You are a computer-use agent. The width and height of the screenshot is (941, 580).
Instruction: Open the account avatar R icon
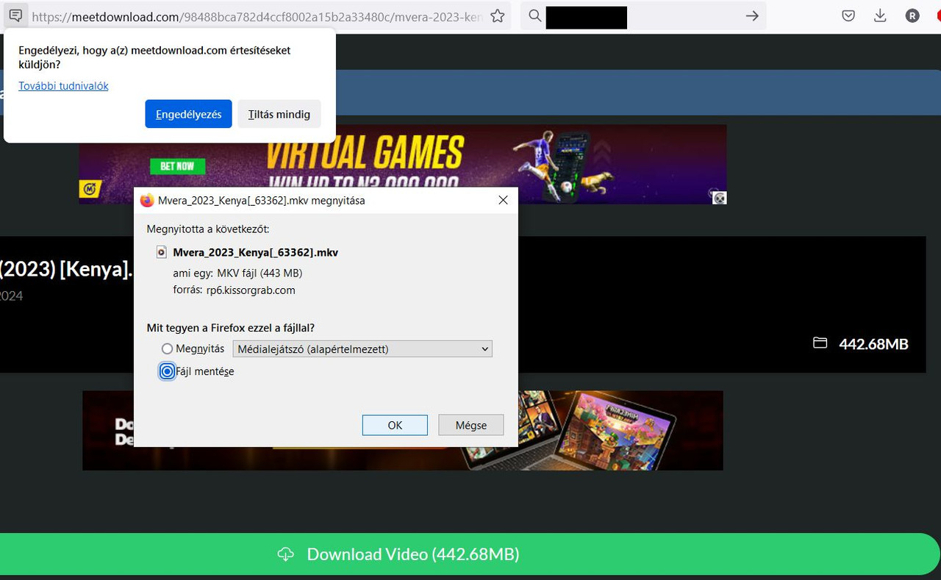click(x=912, y=15)
